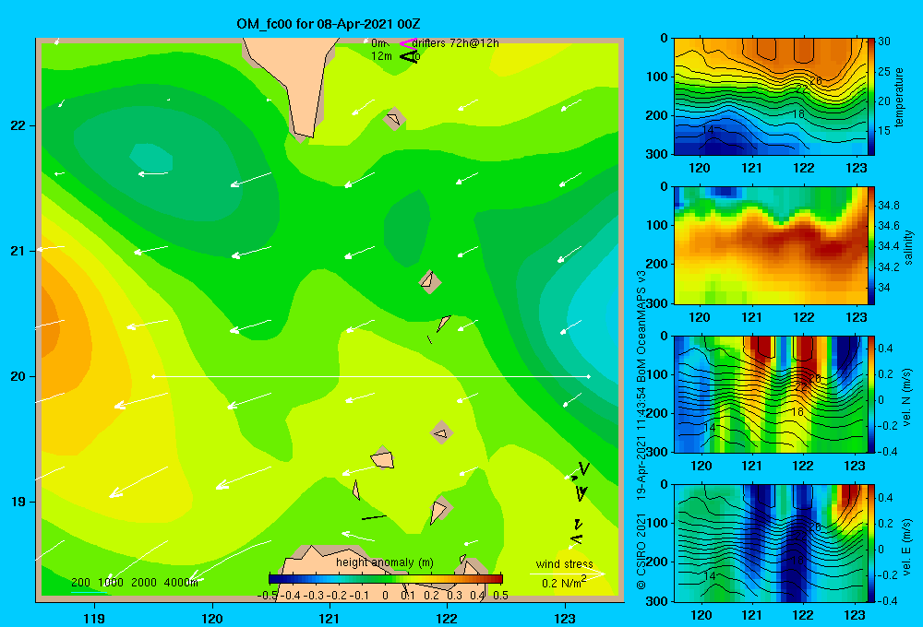Click the "4000m" bathymetry depth label

click(181, 583)
